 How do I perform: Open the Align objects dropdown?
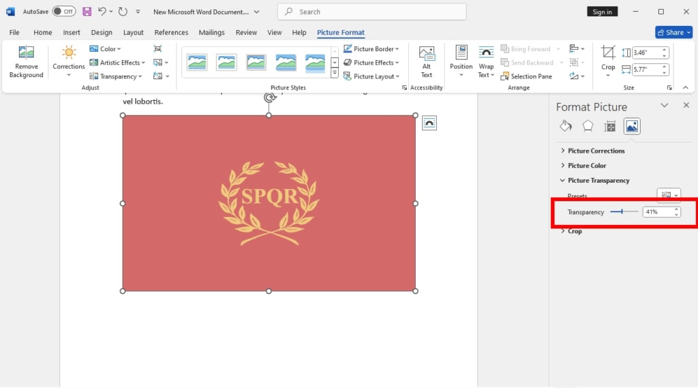coord(577,48)
